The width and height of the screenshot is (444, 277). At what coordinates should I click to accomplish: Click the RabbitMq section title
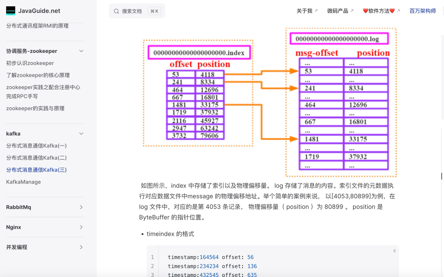coord(19,207)
